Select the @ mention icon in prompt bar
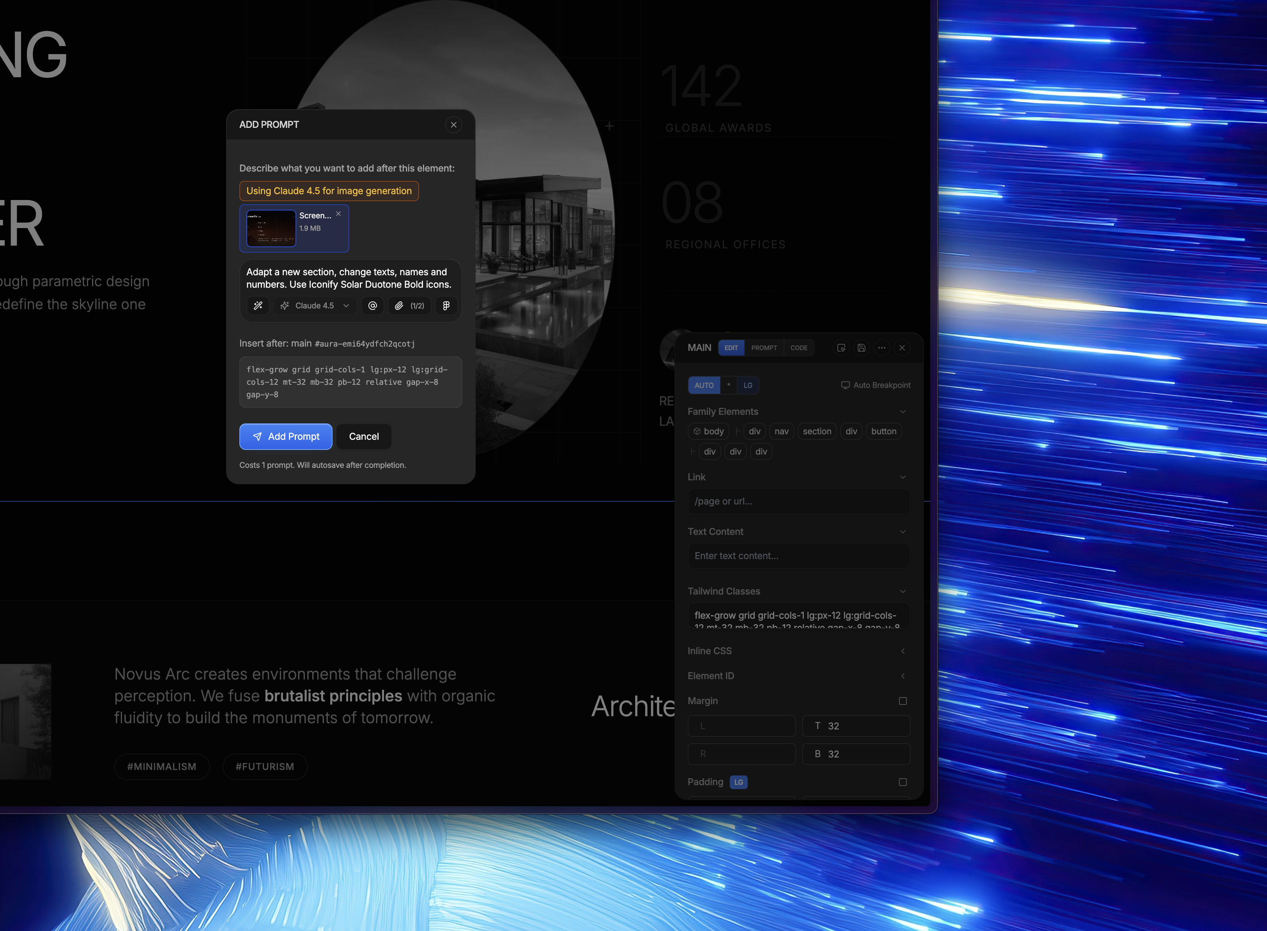The image size is (1267, 931). [x=372, y=305]
